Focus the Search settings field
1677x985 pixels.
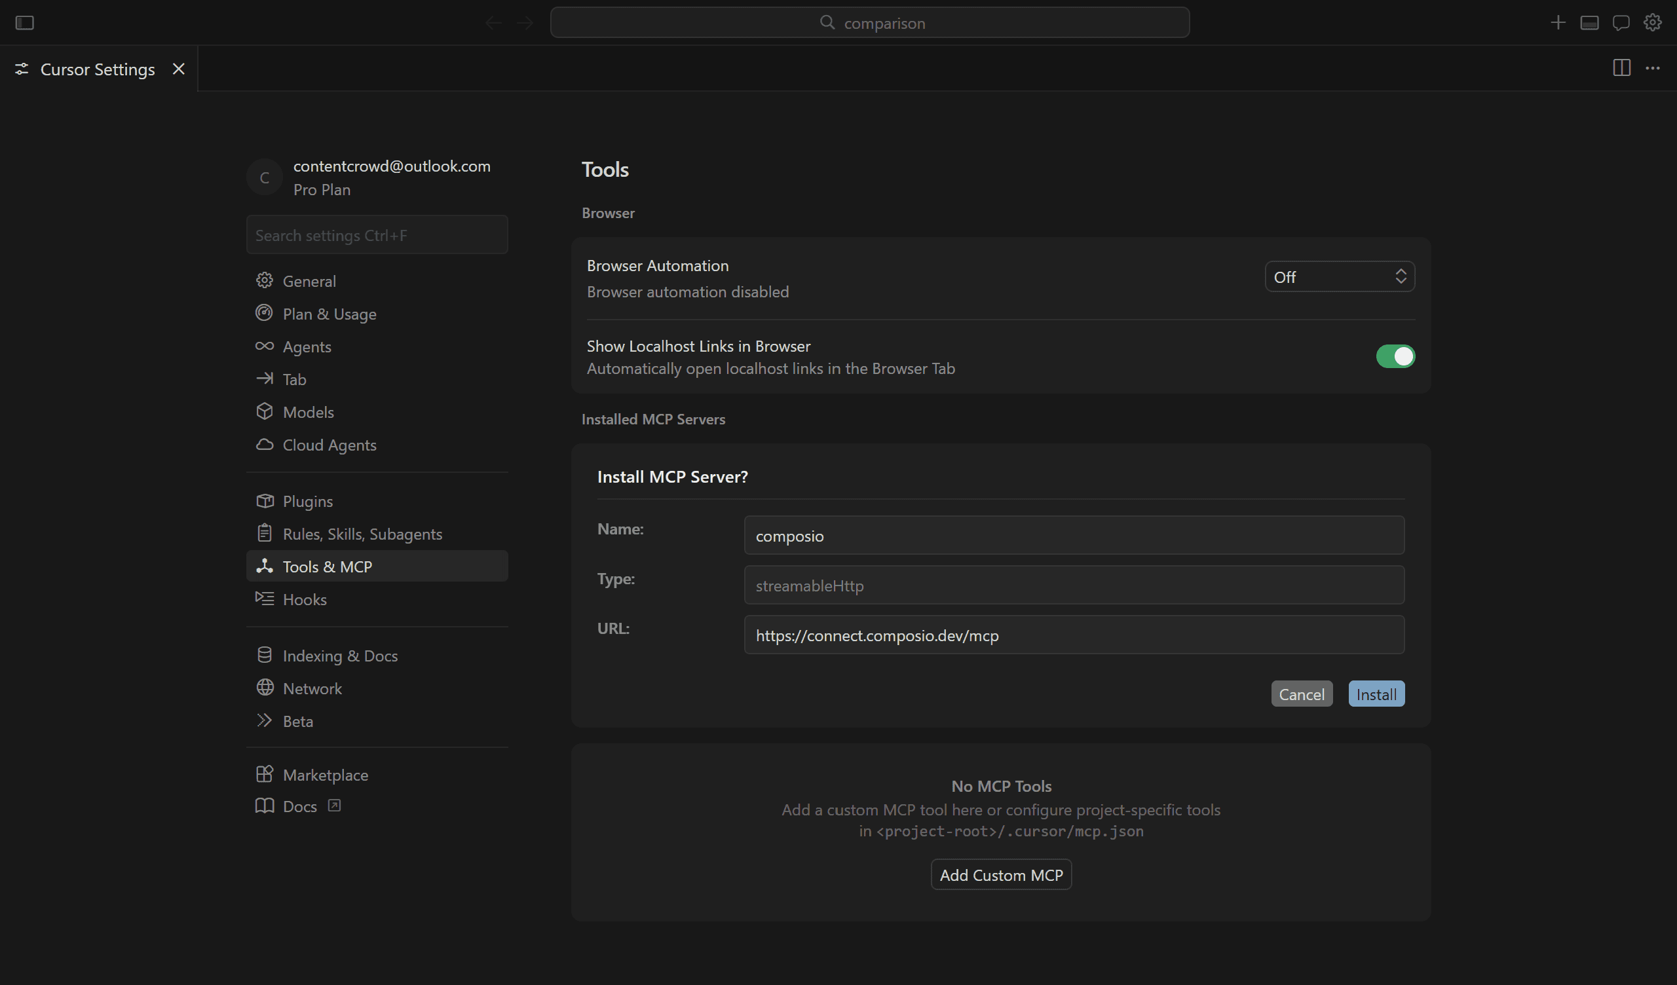377,235
